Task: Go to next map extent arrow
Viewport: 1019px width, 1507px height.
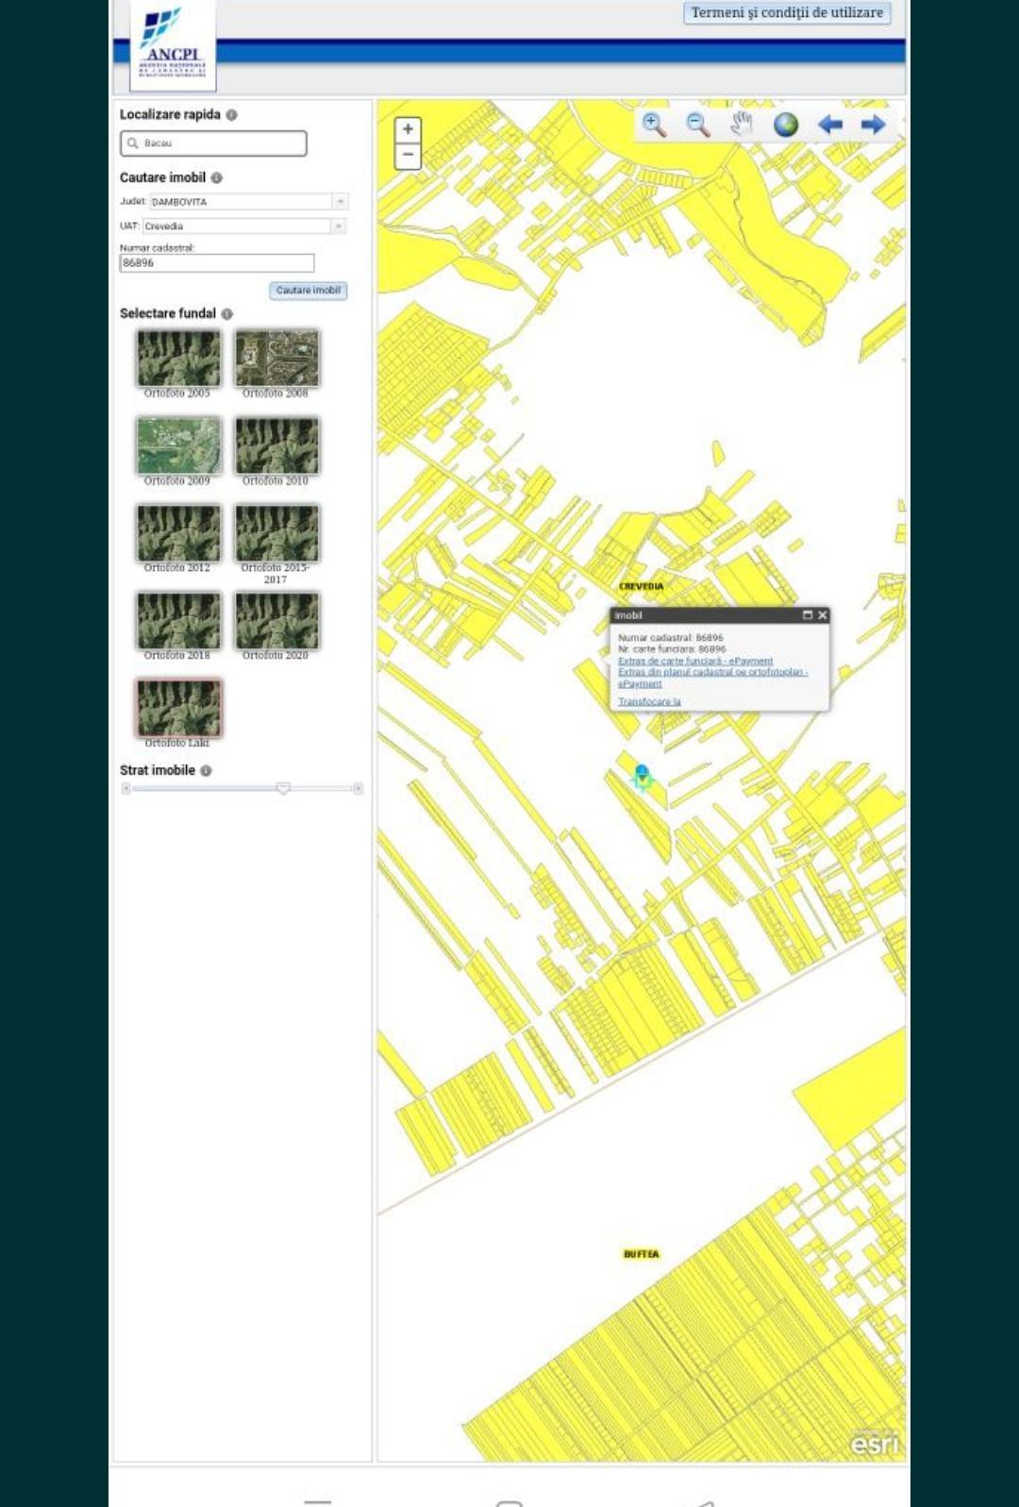Action: pyautogui.click(x=874, y=125)
